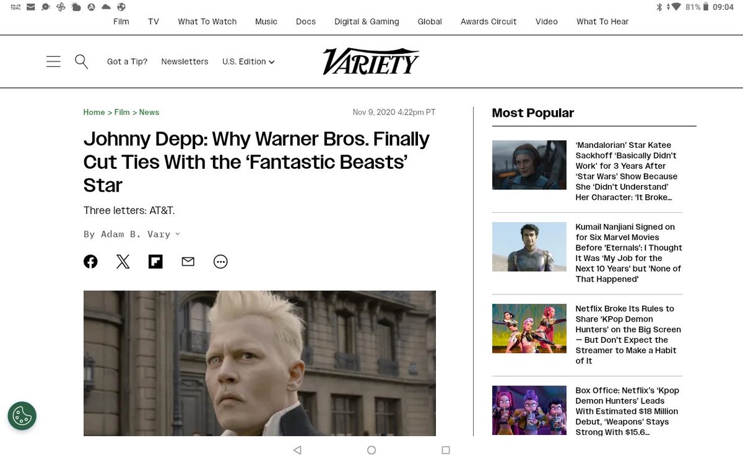Viewport: 743px width, 464px height.
Task: Tap Android home navigation button
Action: click(371, 450)
